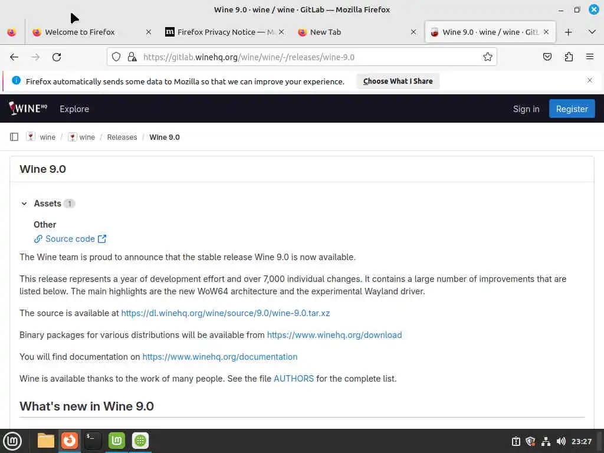Image resolution: width=604 pixels, height=453 pixels.
Task: Close the Welcome to Firefox tab
Action: (149, 32)
